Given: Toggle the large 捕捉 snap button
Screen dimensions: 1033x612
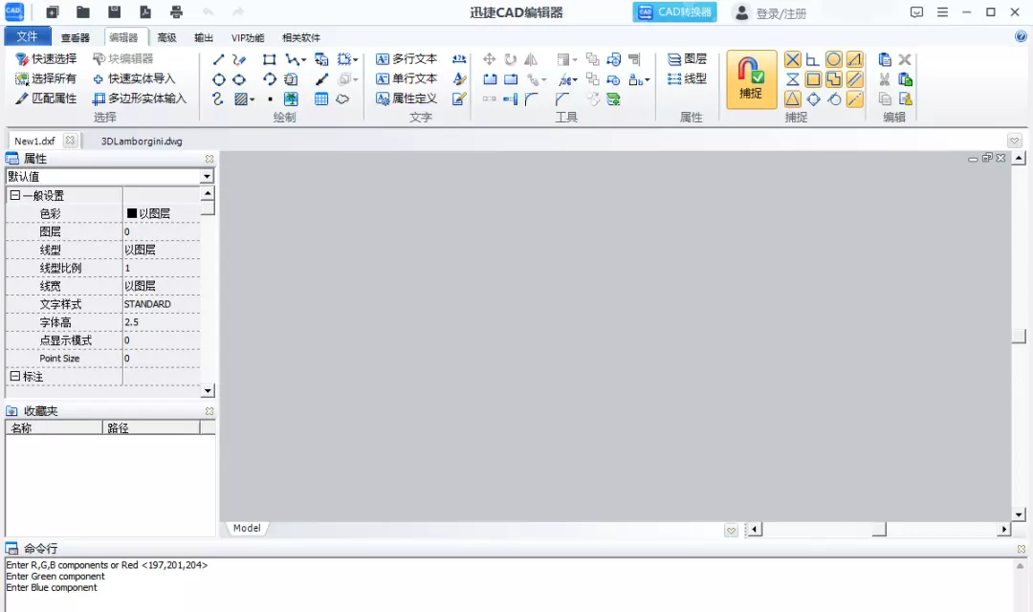Looking at the screenshot, I should (751, 79).
